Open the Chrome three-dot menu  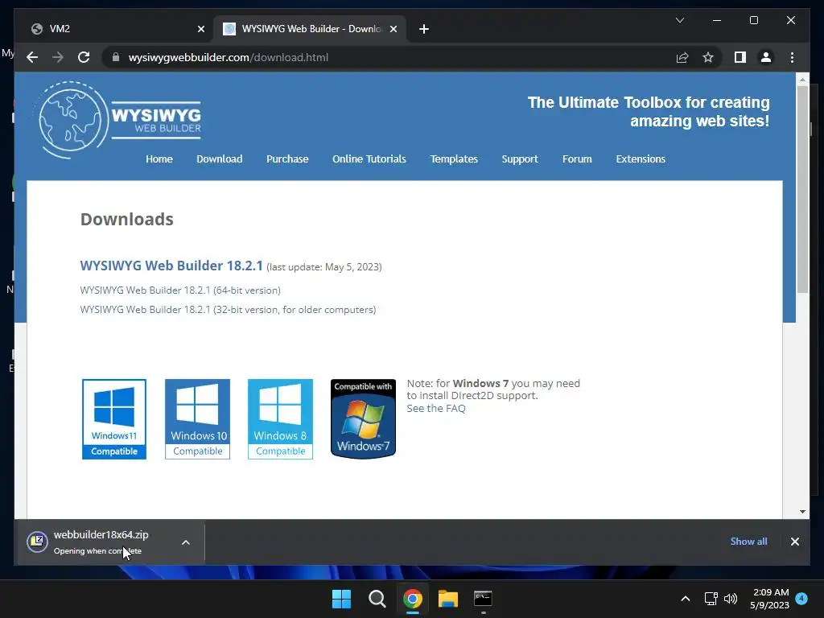[792, 57]
